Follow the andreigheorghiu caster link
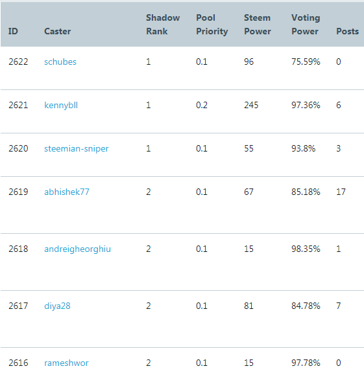The height and width of the screenshot is (375, 364). coord(77,249)
